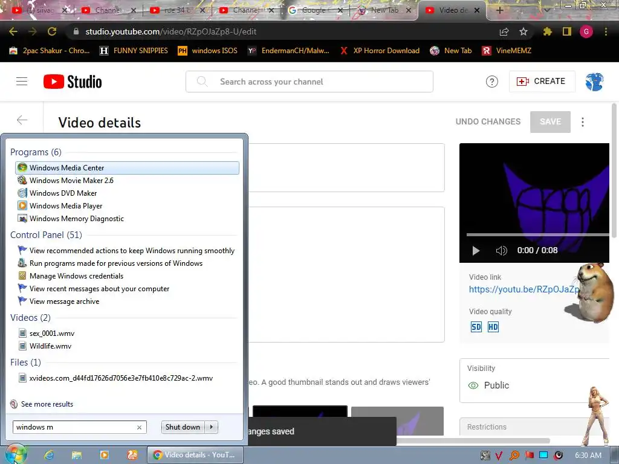The image size is (619, 464).
Task: Launch Windows Media Center from results
Action: [x=127, y=168]
